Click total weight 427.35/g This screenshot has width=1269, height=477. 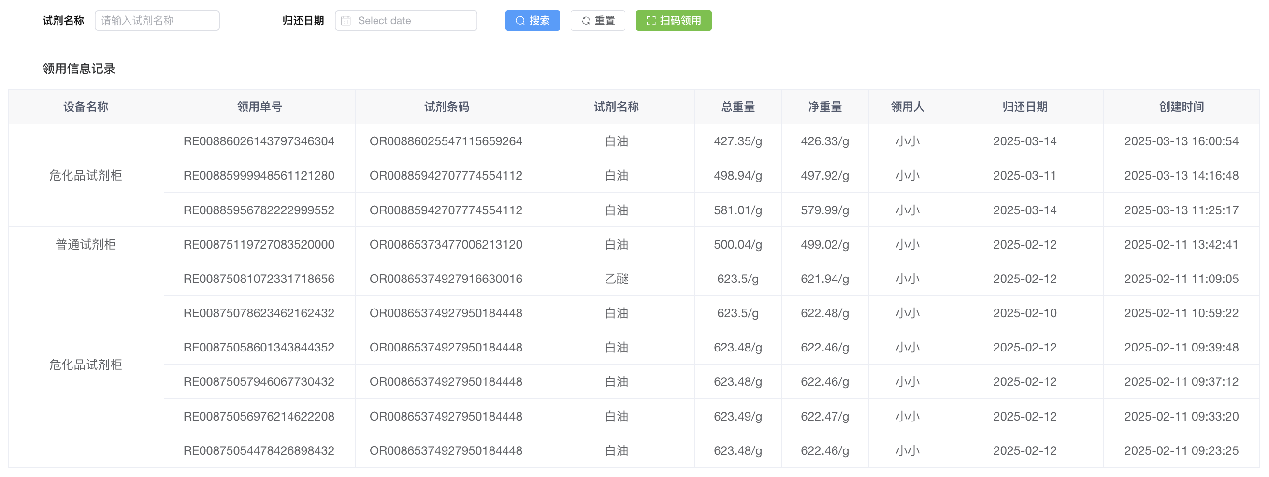[738, 141]
